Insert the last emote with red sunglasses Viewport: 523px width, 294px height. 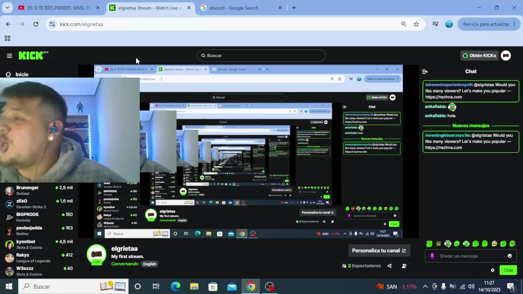point(512,244)
